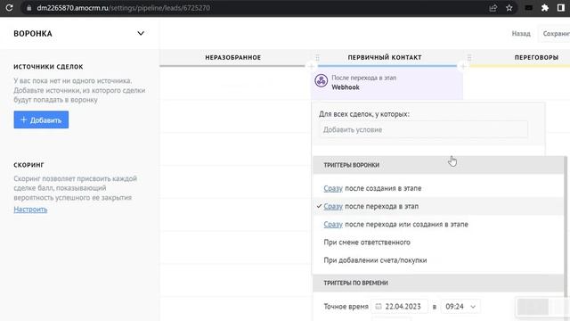Click the ИСТОЧНИКИ СДЕЛОК heading
Image resolution: width=570 pixels, height=321 pixels.
click(x=48, y=67)
